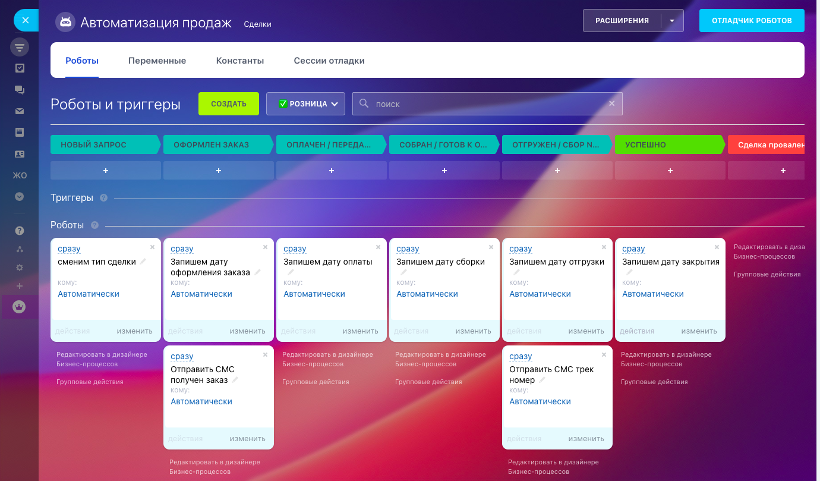Screen dimensions: 820x481
Task: Open the company structure icon in the sidebar
Action: coord(20,249)
